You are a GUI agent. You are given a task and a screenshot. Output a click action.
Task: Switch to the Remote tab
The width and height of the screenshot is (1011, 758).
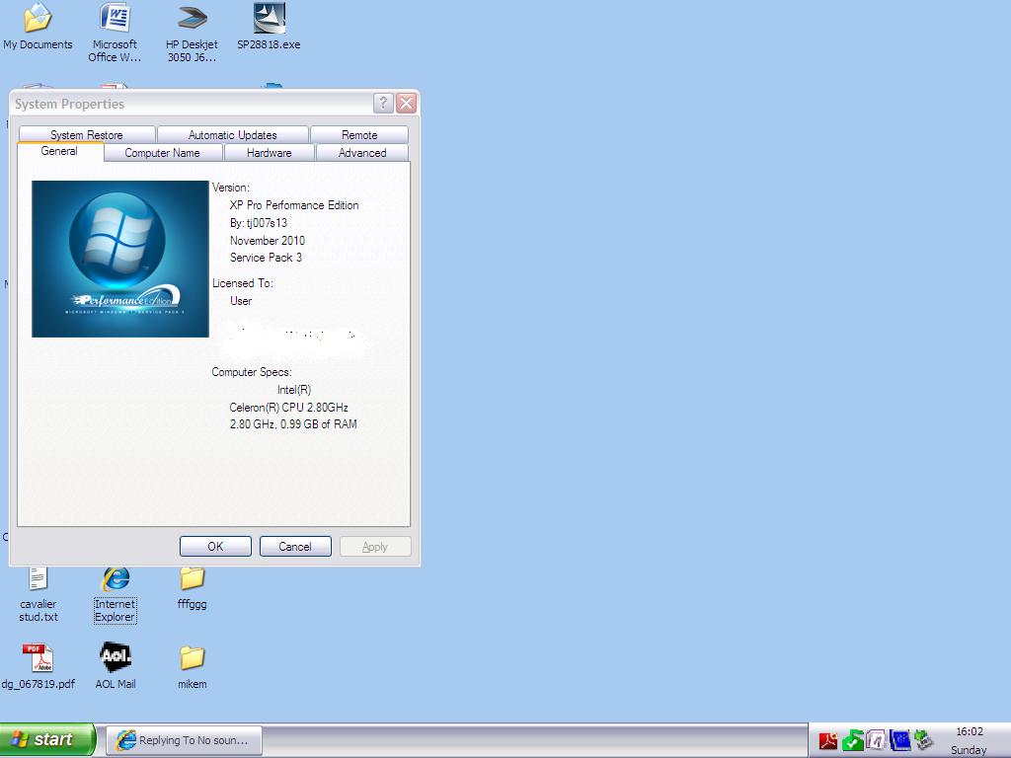coord(359,134)
